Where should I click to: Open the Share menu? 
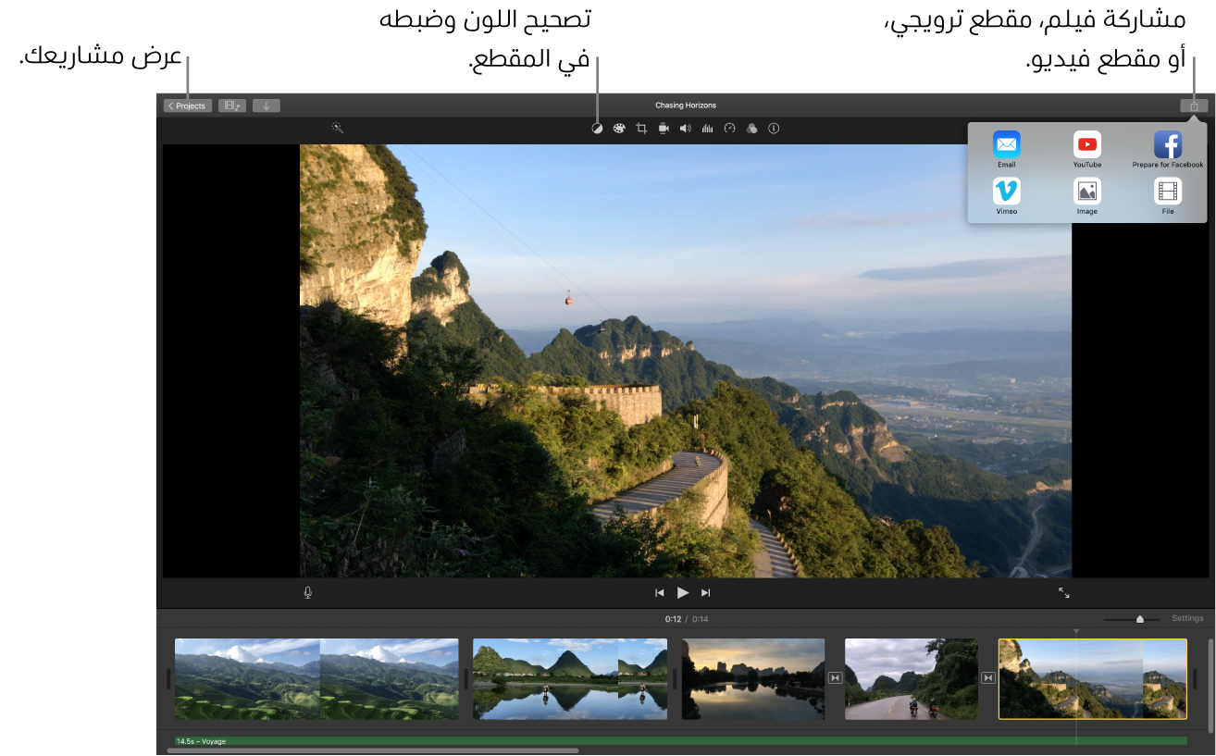pos(1194,105)
